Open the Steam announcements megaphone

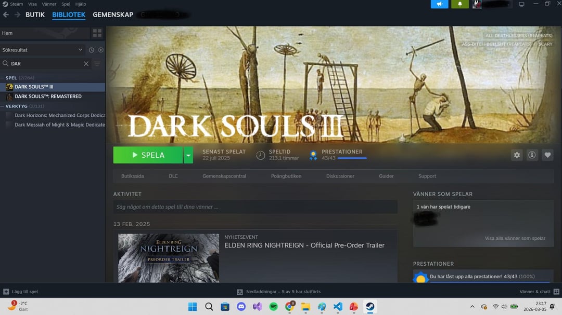439,4
